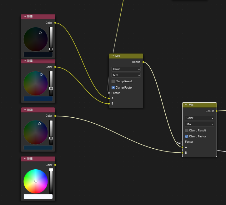Click the unconnected Color socket of bottom RGB node
Image resolution: width=226 pixels, height=205 pixels.
pos(55,165)
